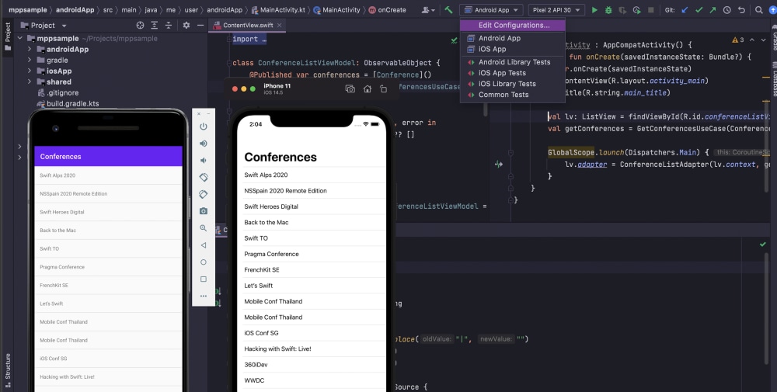Click the Run with Coverage icon

tap(622, 10)
